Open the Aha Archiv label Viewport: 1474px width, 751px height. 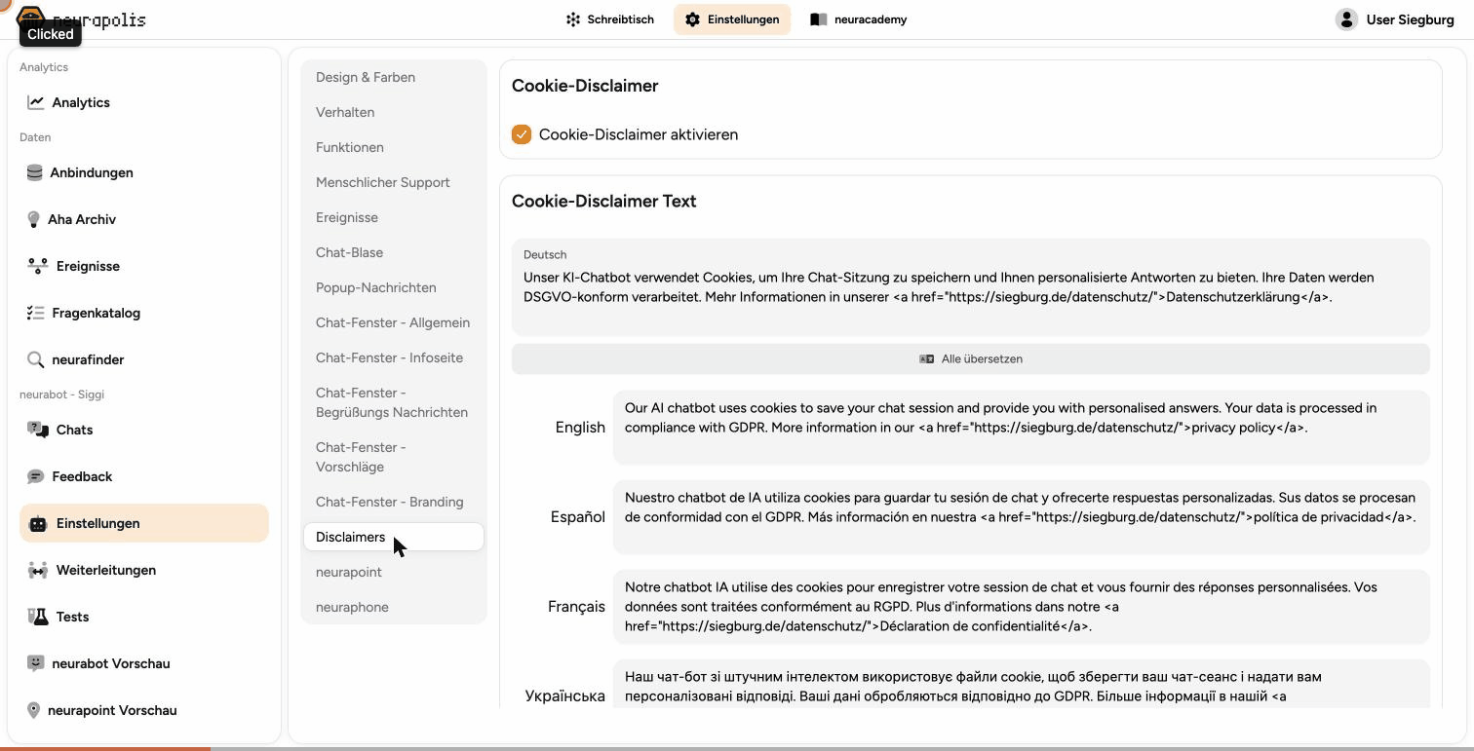point(82,219)
